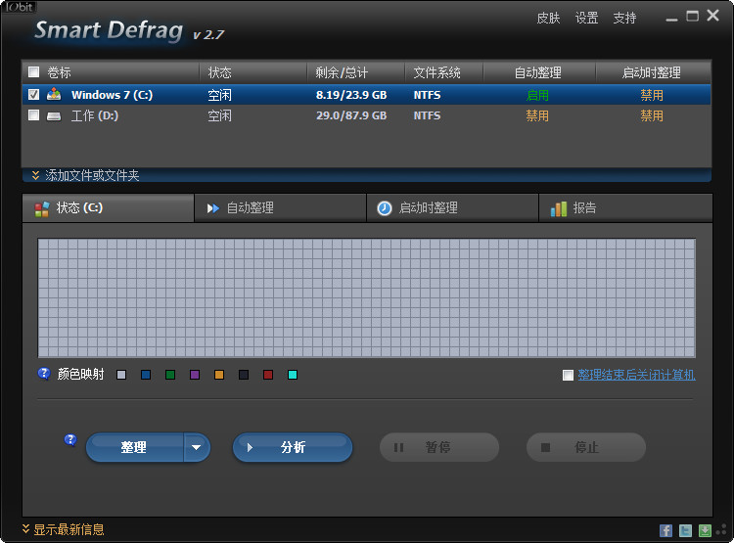The image size is (734, 543).
Task: Toggle the select-all checkbox in 卷标 header
Action: pyautogui.click(x=33, y=72)
